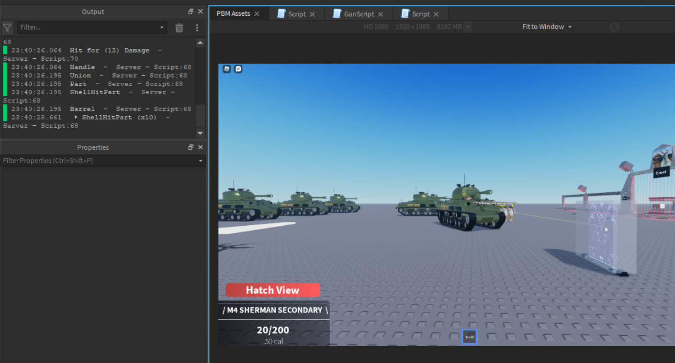Open the Filter Properties dropdown arrow
675x363 pixels.
point(201,161)
